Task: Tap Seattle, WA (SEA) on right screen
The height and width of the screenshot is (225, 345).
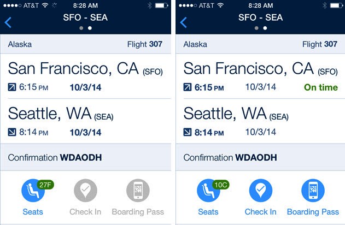Action: pyautogui.click(x=236, y=114)
